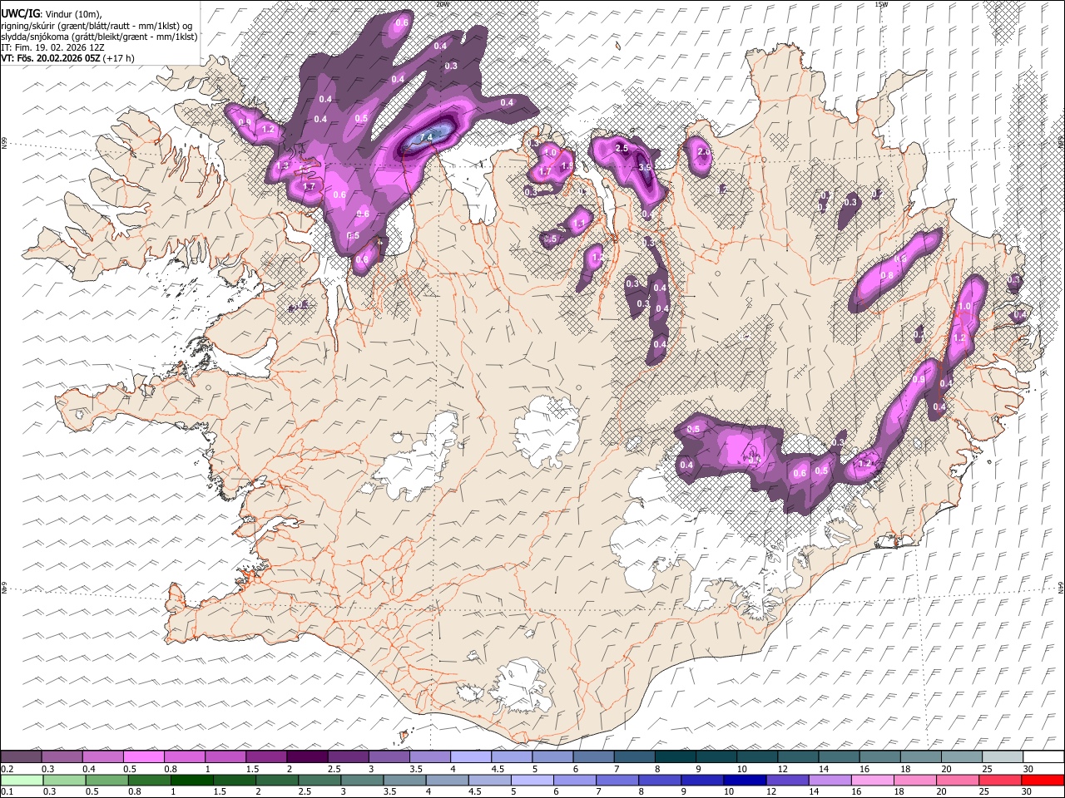
Task: Click the white Mýrdalsjökull glacier near south coast
Action: [x=520, y=686]
